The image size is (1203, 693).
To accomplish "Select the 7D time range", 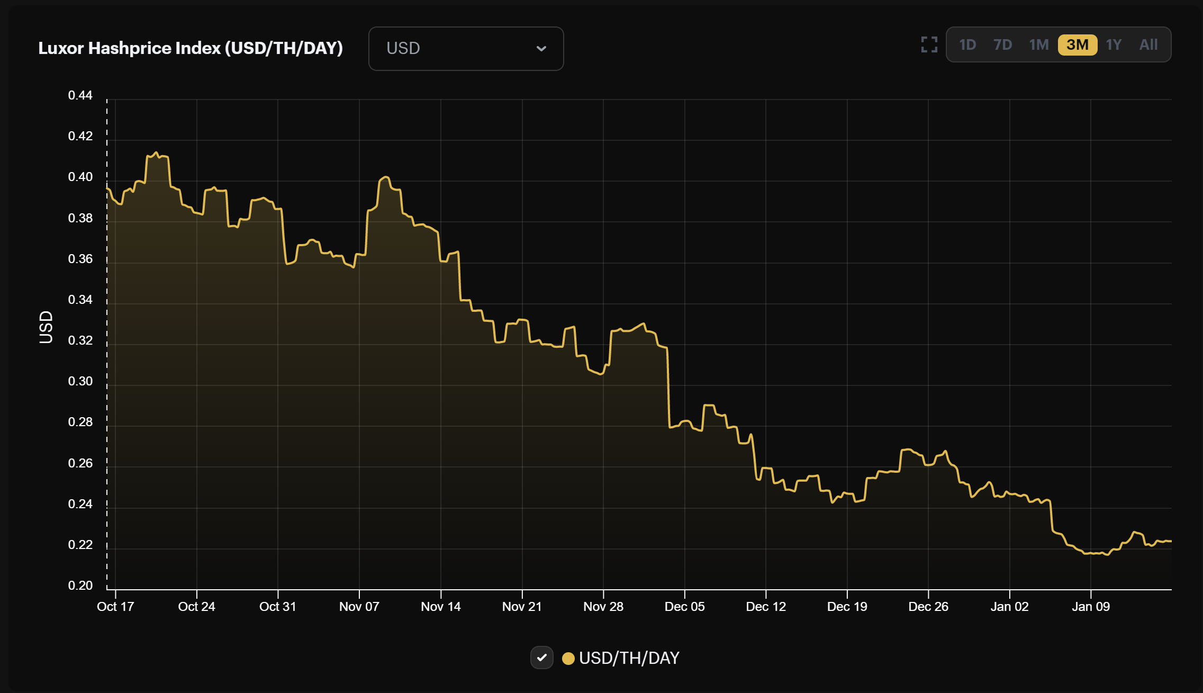I will tap(1002, 44).
